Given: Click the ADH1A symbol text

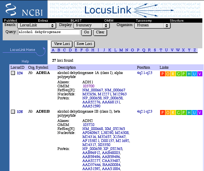Looking at the screenshot, I should pyautogui.click(x=43, y=73).
